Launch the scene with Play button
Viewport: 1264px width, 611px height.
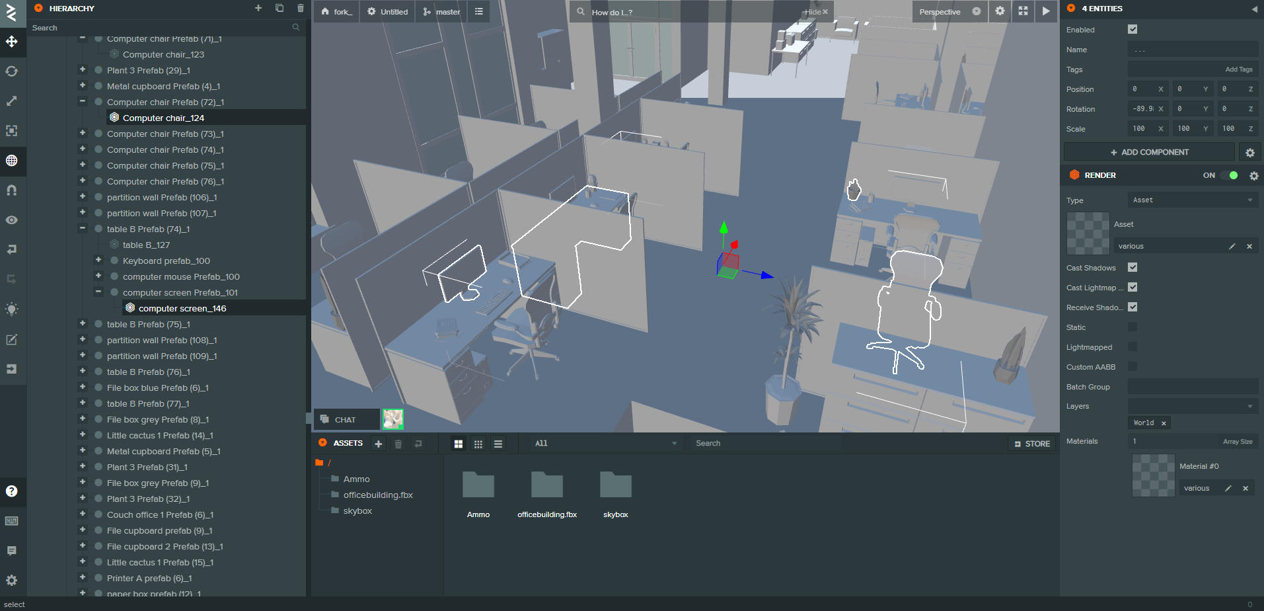click(x=1046, y=11)
